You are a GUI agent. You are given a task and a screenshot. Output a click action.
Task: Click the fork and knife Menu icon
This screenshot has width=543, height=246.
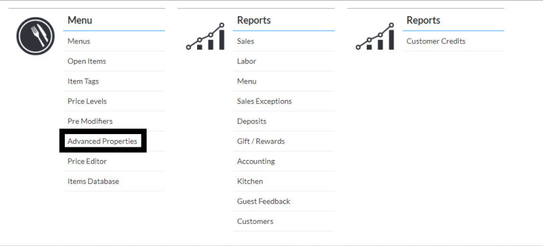pos(35,36)
